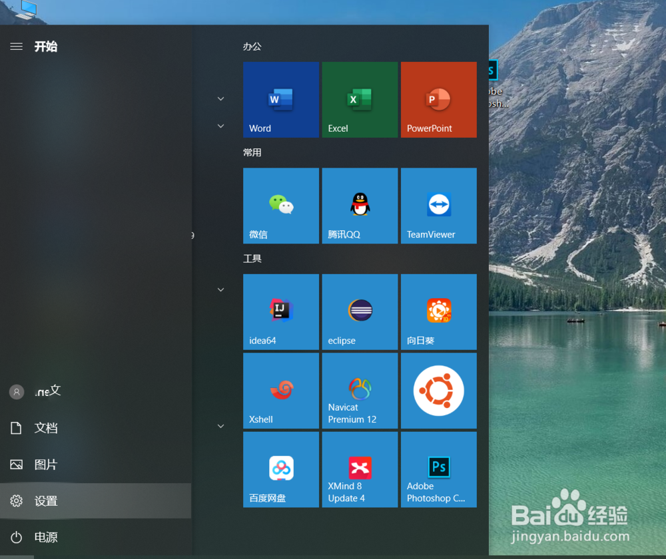Launch PowerPoint
This screenshot has width=666, height=559.
[438, 100]
